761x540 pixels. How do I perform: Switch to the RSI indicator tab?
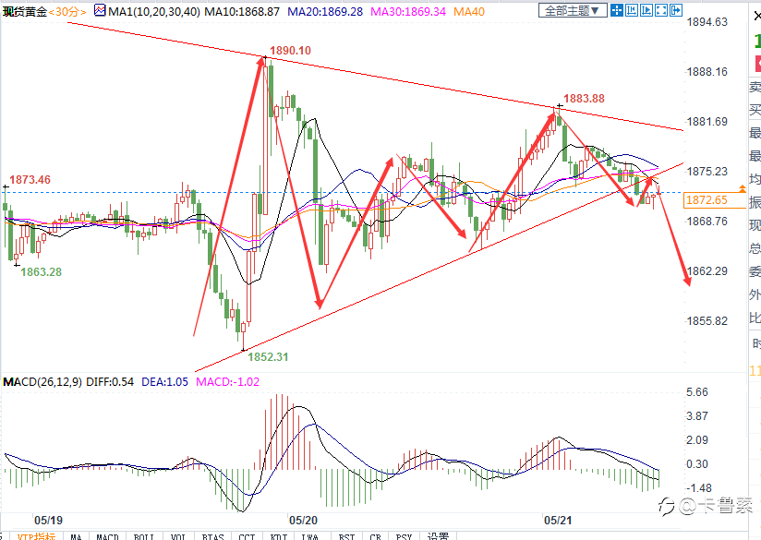click(x=346, y=536)
